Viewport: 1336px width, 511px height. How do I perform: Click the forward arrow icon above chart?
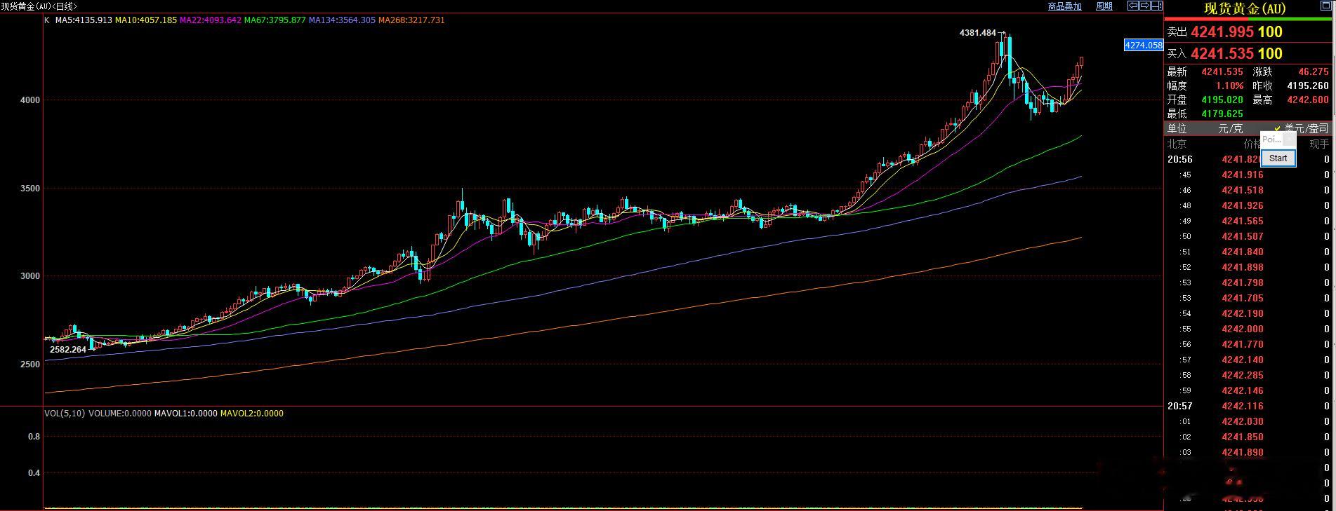1144,6
